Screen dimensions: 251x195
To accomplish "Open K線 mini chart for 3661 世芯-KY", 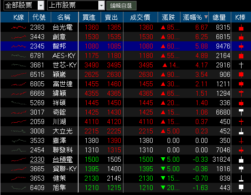I will point(18,65).
